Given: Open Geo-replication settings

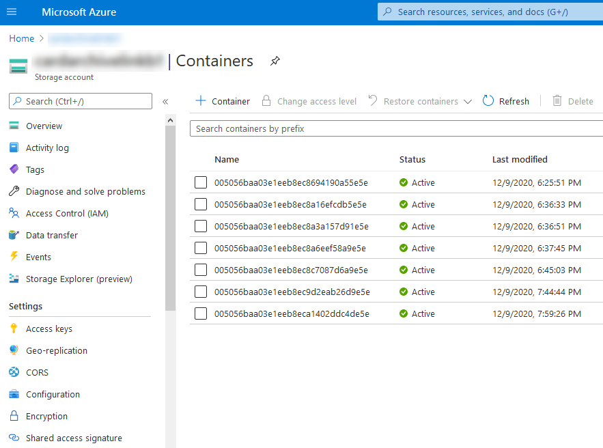Looking at the screenshot, I should pos(57,351).
